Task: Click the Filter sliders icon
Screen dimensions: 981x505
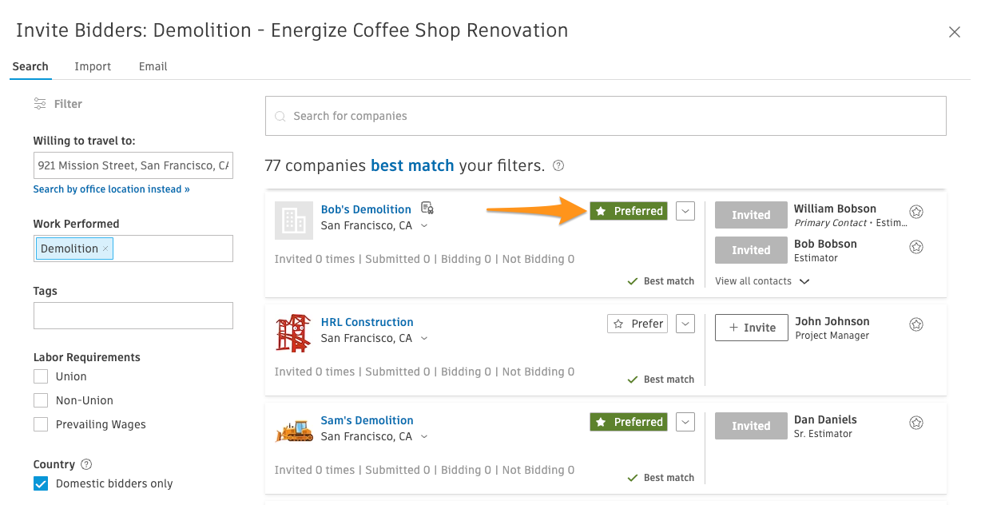Action: tap(40, 104)
